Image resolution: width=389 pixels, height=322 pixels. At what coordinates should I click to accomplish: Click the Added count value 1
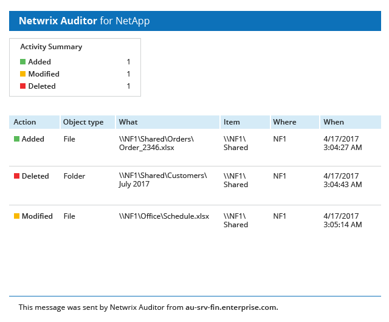[x=128, y=61]
